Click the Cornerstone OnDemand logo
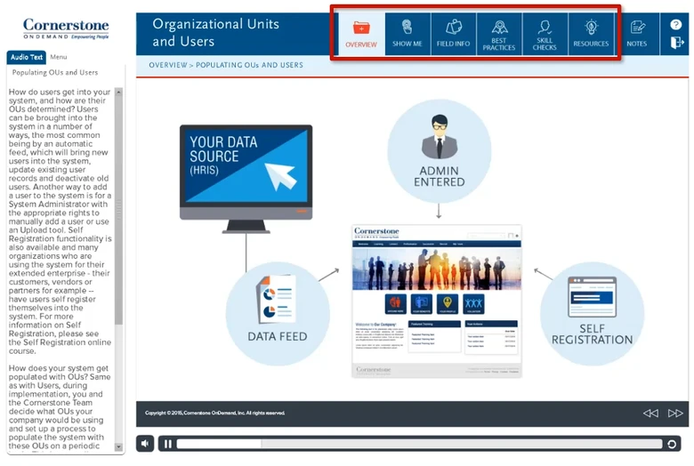The image size is (694, 466). click(x=66, y=28)
